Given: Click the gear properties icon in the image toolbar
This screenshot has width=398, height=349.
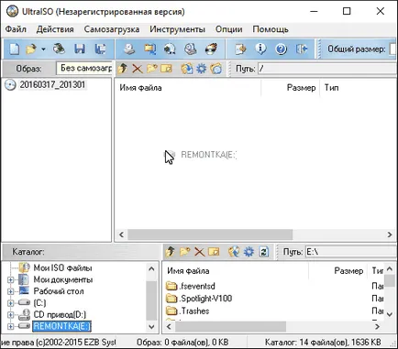Looking at the screenshot, I should (201, 69).
